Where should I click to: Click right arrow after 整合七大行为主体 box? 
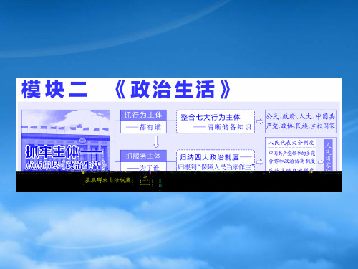[260, 121]
